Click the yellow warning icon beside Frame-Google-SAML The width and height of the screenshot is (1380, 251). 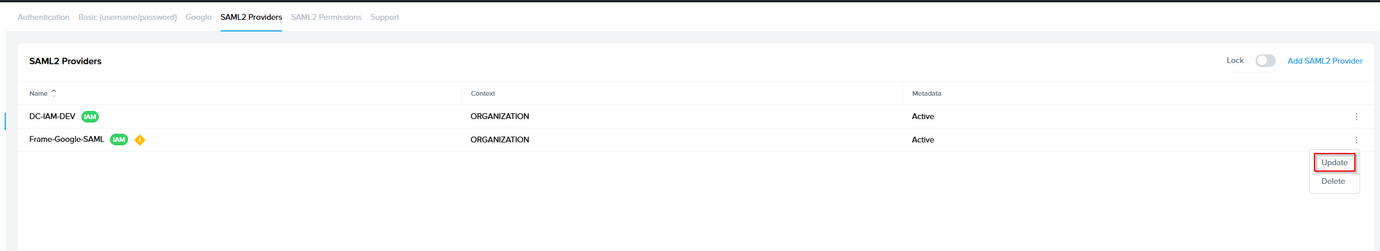140,140
